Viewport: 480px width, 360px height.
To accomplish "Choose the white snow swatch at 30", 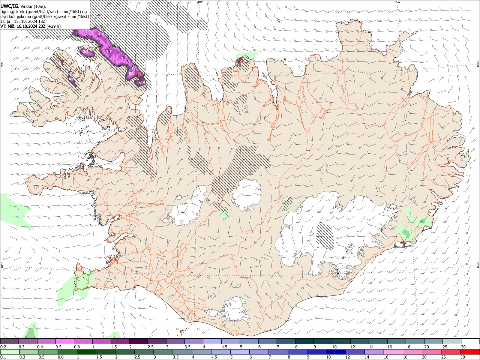I will click(x=470, y=341).
